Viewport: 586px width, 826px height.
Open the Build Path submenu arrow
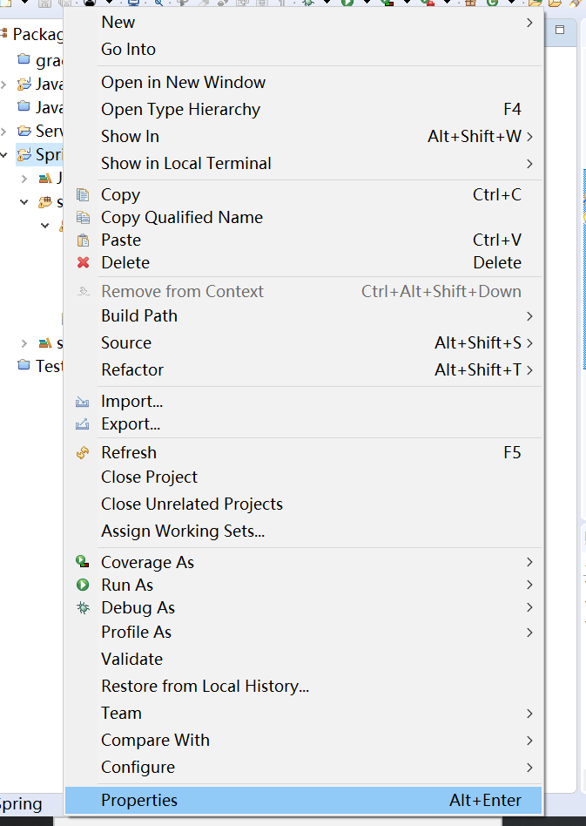coord(529,316)
